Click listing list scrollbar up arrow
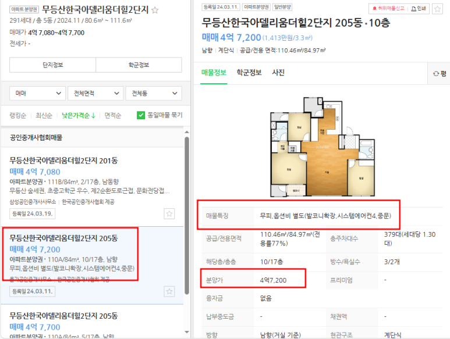Screen dimensions: 450x339 tap(187, 132)
